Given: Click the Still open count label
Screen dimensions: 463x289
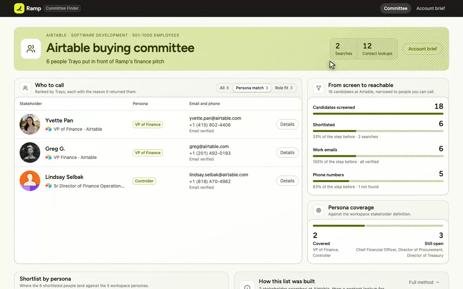Looking at the screenshot, I should pyautogui.click(x=434, y=243).
